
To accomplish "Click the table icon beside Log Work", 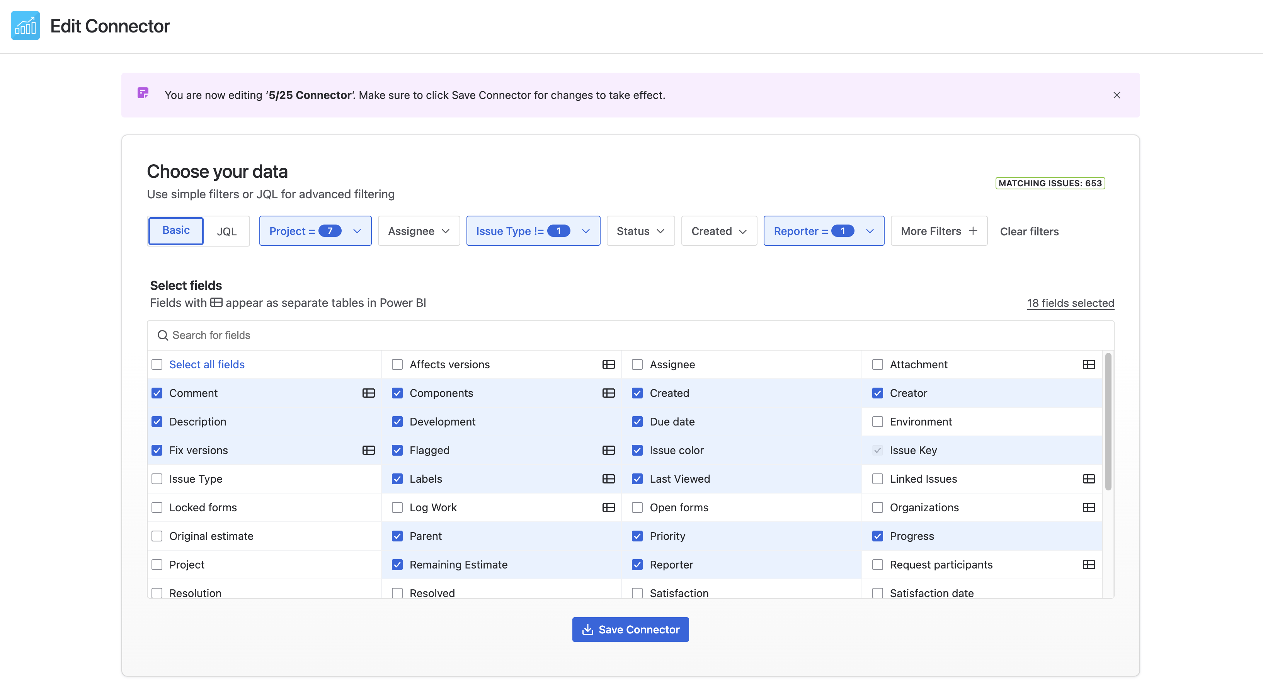I will point(608,507).
